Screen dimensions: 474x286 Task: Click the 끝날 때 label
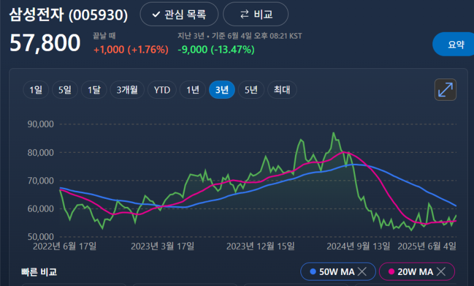tap(104, 36)
